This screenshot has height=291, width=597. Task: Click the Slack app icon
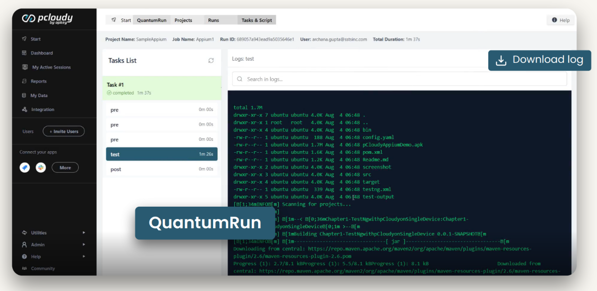(x=41, y=168)
